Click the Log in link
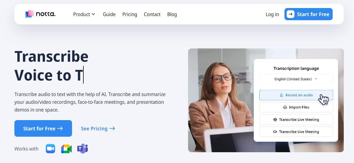This screenshot has height=163, width=354. click(272, 14)
